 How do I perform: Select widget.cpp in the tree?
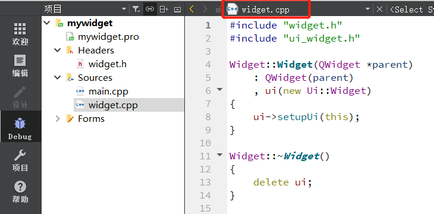[x=113, y=105]
